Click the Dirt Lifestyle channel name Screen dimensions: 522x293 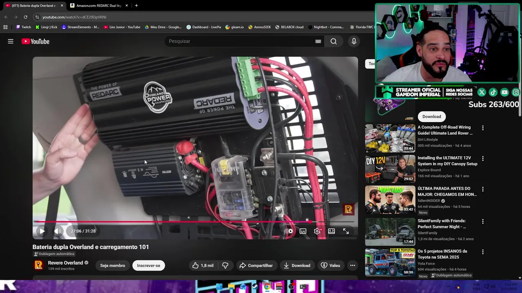click(x=427, y=140)
